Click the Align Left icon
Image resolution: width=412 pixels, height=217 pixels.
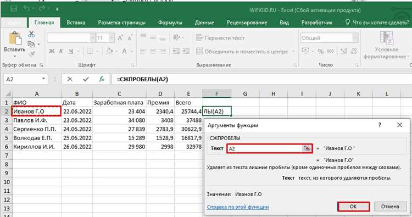point(143,51)
